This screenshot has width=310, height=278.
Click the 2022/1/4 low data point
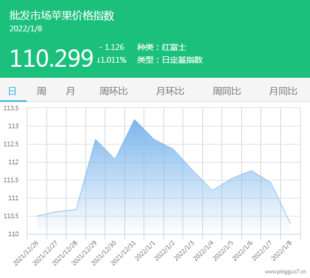coord(212,190)
